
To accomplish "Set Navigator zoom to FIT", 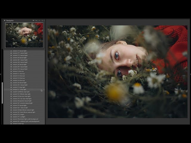I will [x=33, y=21].
